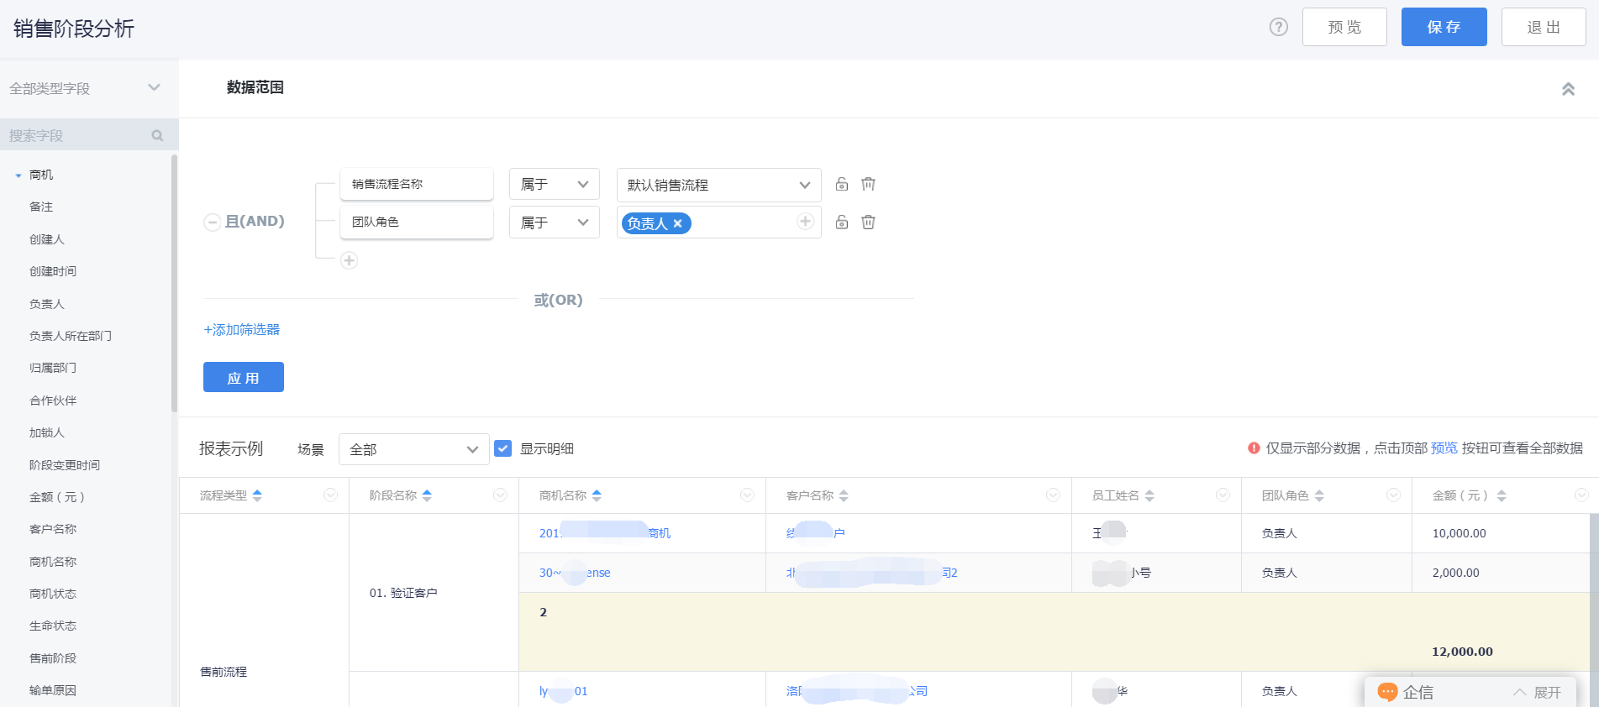Open 阶段名称 column options menu

[500, 495]
